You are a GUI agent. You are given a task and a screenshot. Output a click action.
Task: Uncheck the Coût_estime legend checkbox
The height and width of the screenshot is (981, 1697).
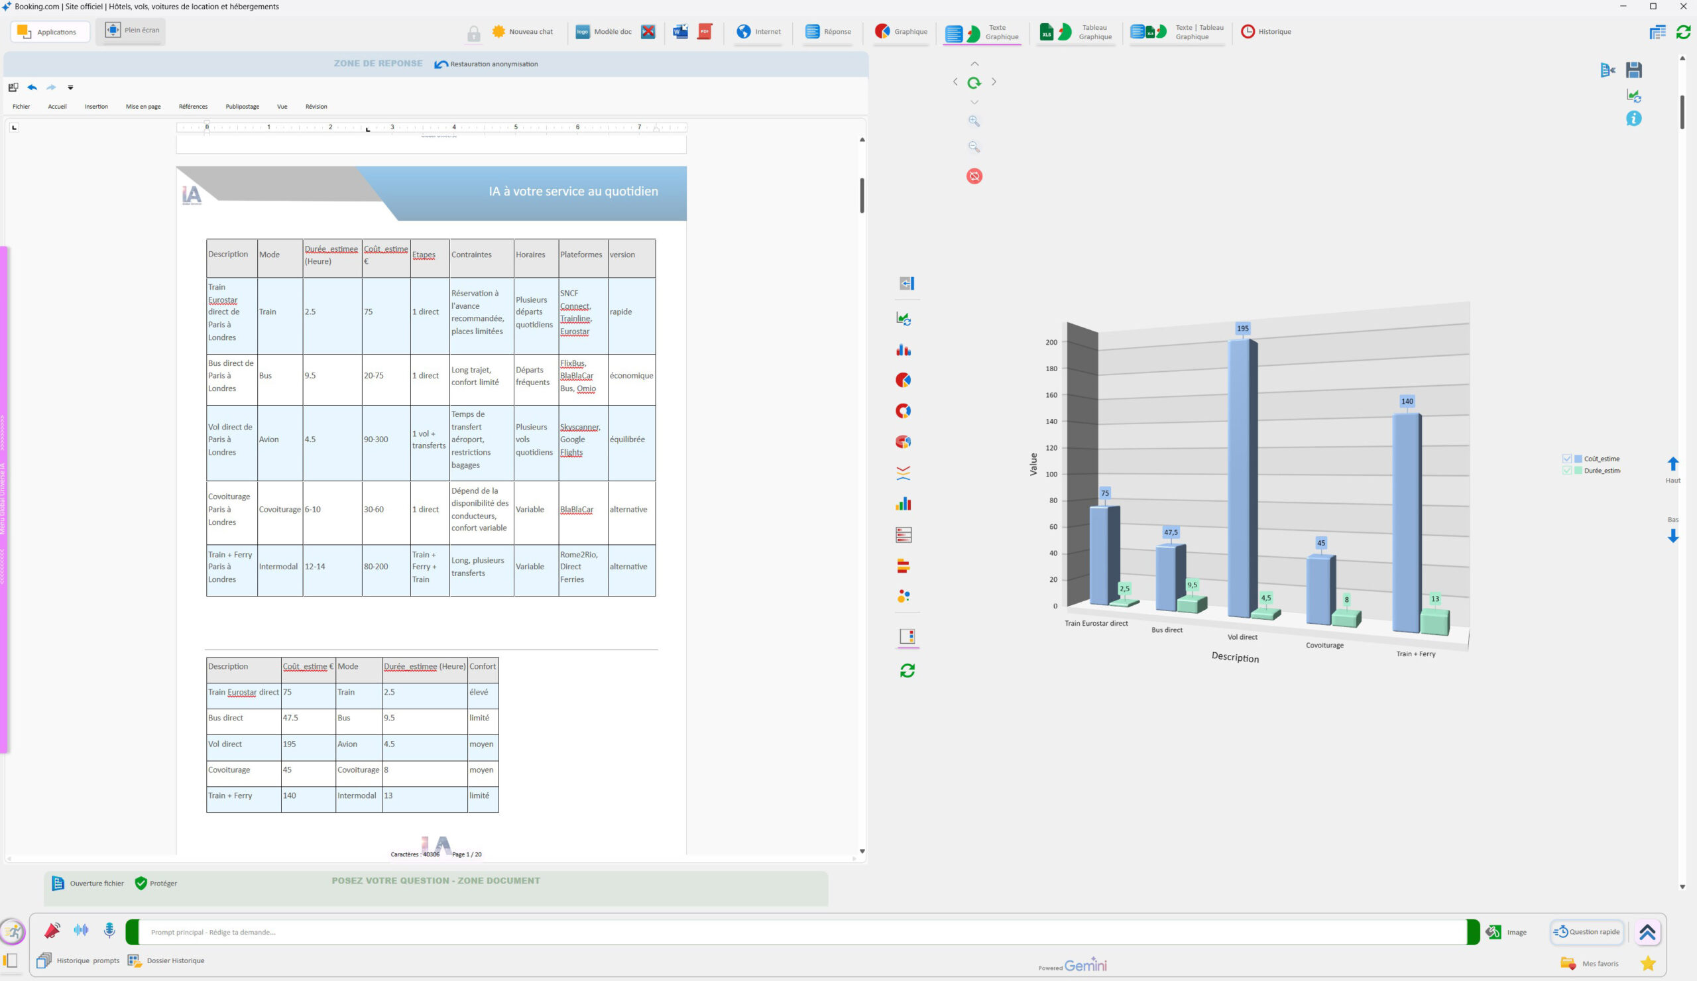coord(1566,459)
